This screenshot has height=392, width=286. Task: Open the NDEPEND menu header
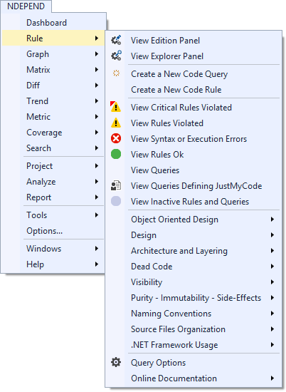pos(26,6)
